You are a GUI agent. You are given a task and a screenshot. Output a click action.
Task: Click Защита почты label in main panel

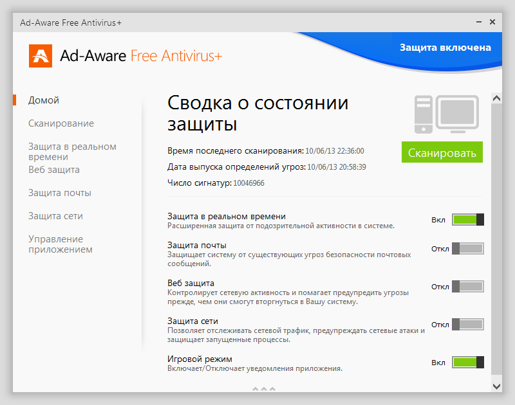pyautogui.click(x=197, y=246)
